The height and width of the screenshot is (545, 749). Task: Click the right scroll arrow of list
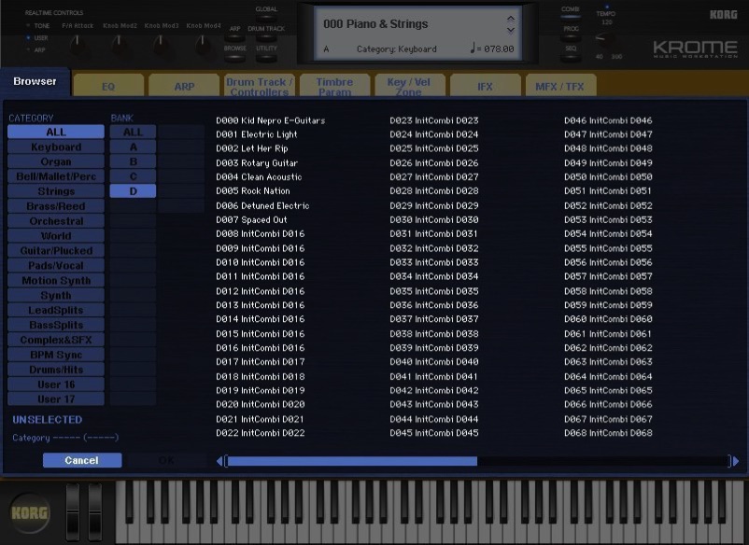736,461
